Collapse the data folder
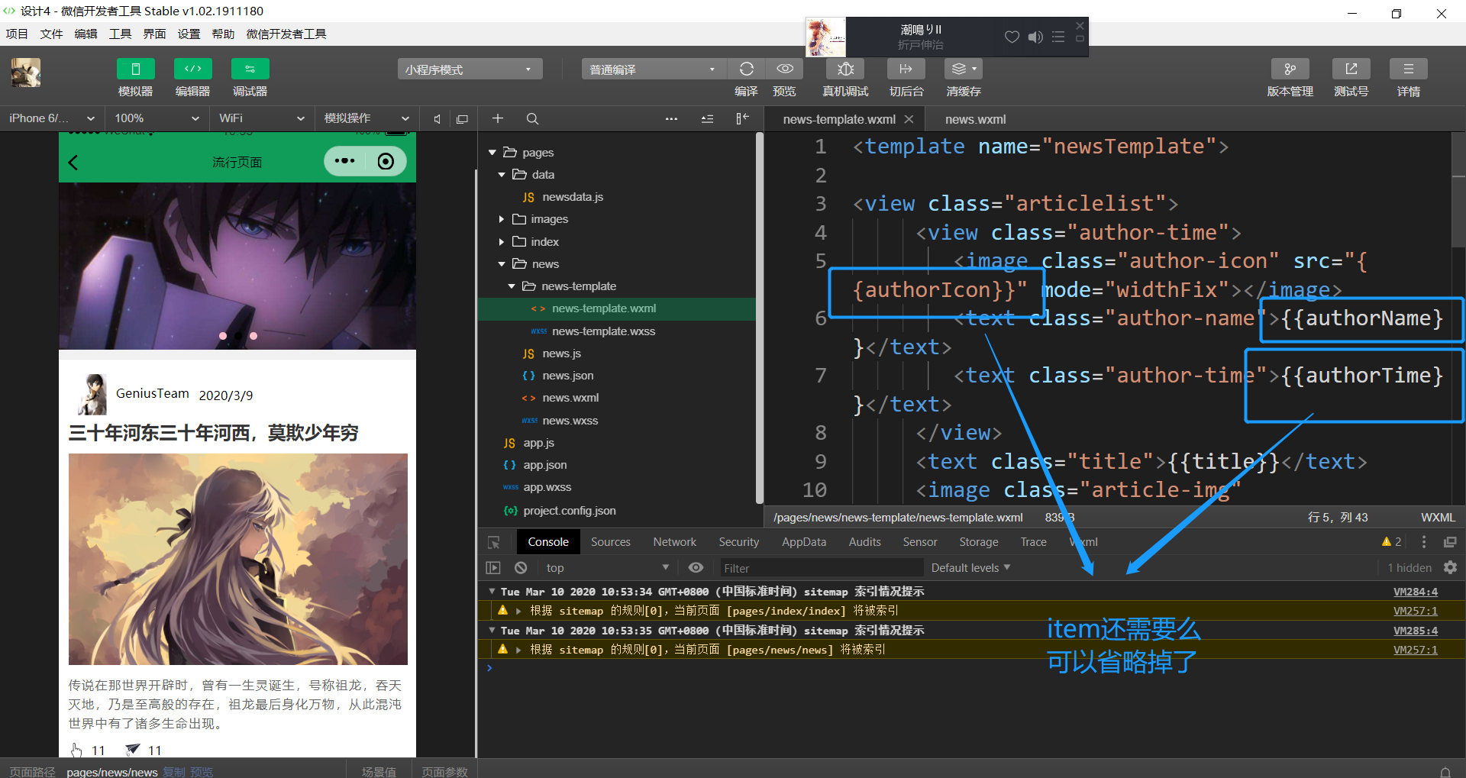Screen dimensions: 1466x778 click(x=502, y=175)
